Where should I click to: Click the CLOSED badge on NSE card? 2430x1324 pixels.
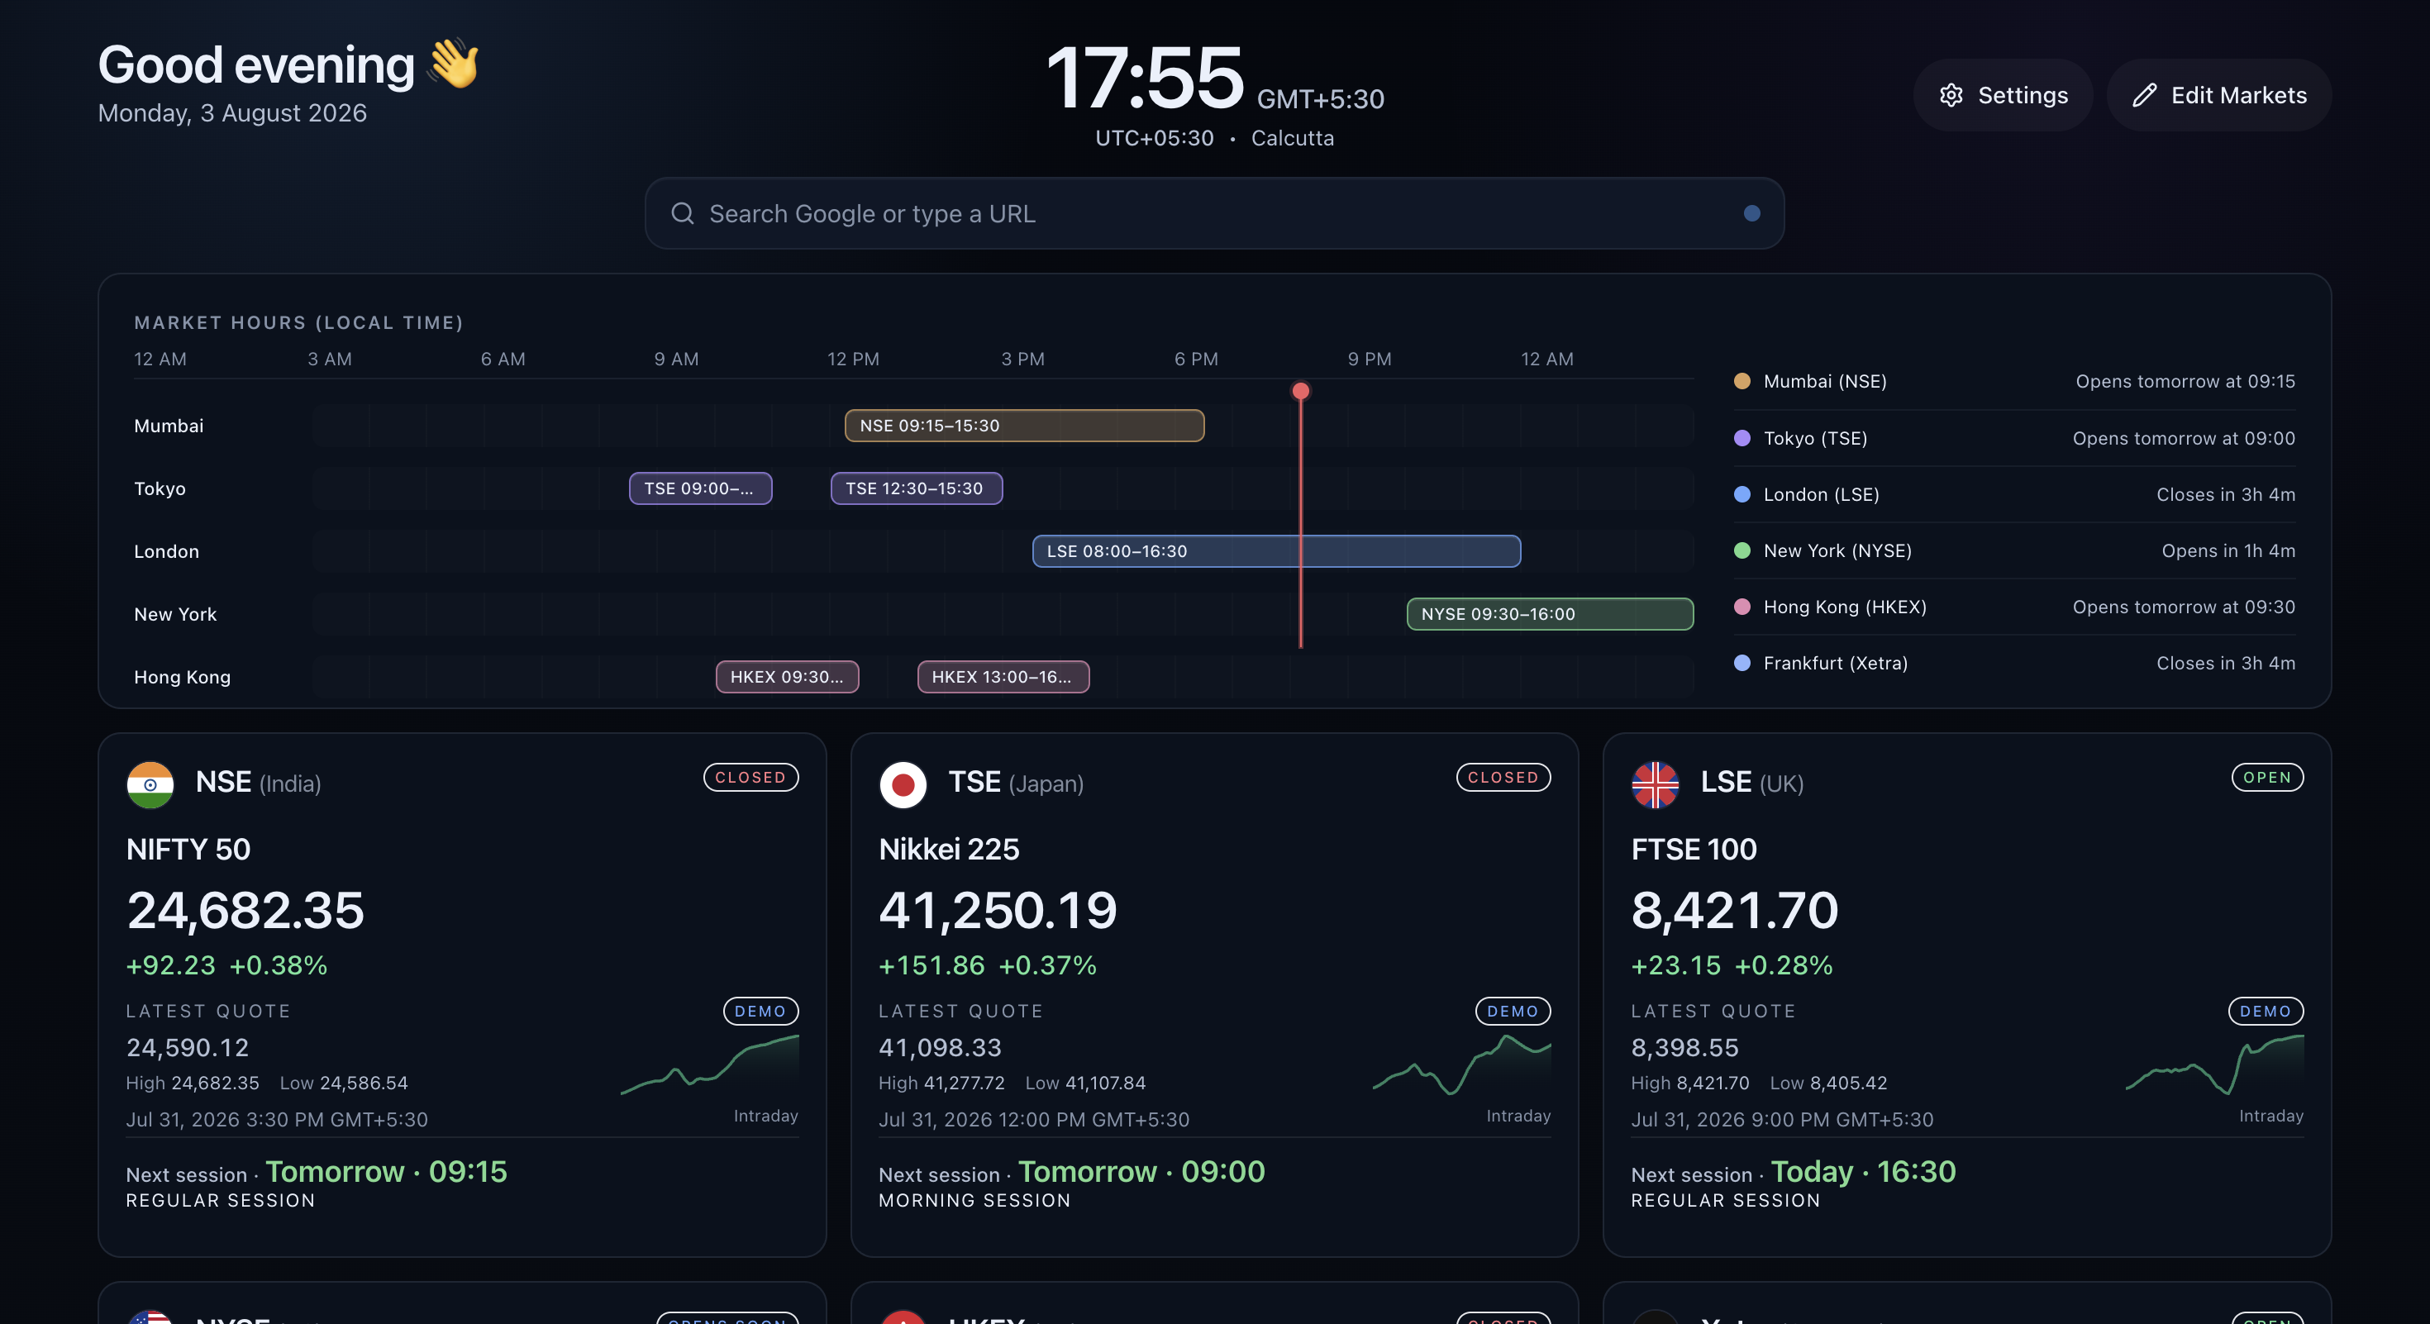(750, 778)
